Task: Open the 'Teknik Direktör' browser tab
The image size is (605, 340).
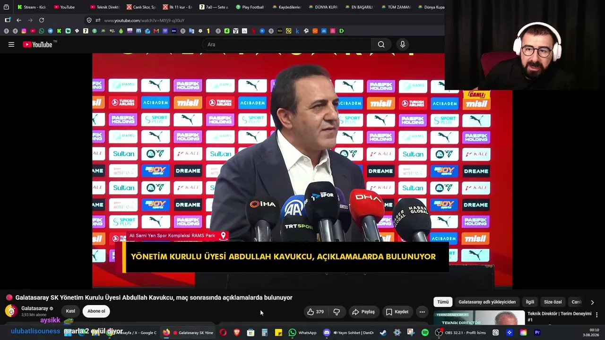Action: (x=105, y=7)
